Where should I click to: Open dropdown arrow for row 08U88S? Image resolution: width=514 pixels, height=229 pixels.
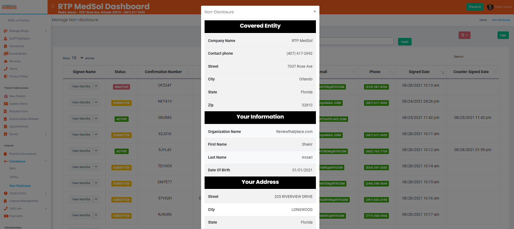(x=96, y=119)
